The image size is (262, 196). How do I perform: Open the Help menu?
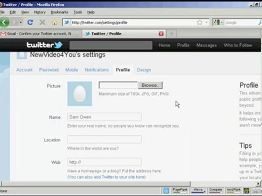[x=91, y=12]
